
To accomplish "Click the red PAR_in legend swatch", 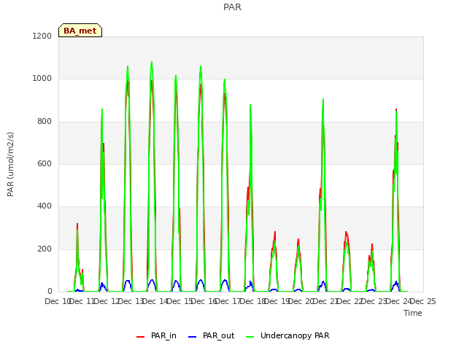I will 140,337.
